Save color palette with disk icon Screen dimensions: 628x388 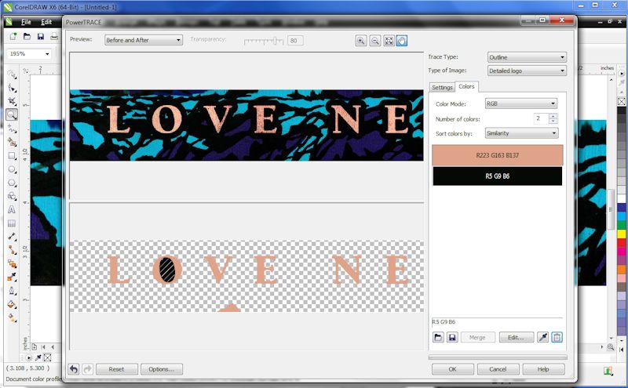452,337
